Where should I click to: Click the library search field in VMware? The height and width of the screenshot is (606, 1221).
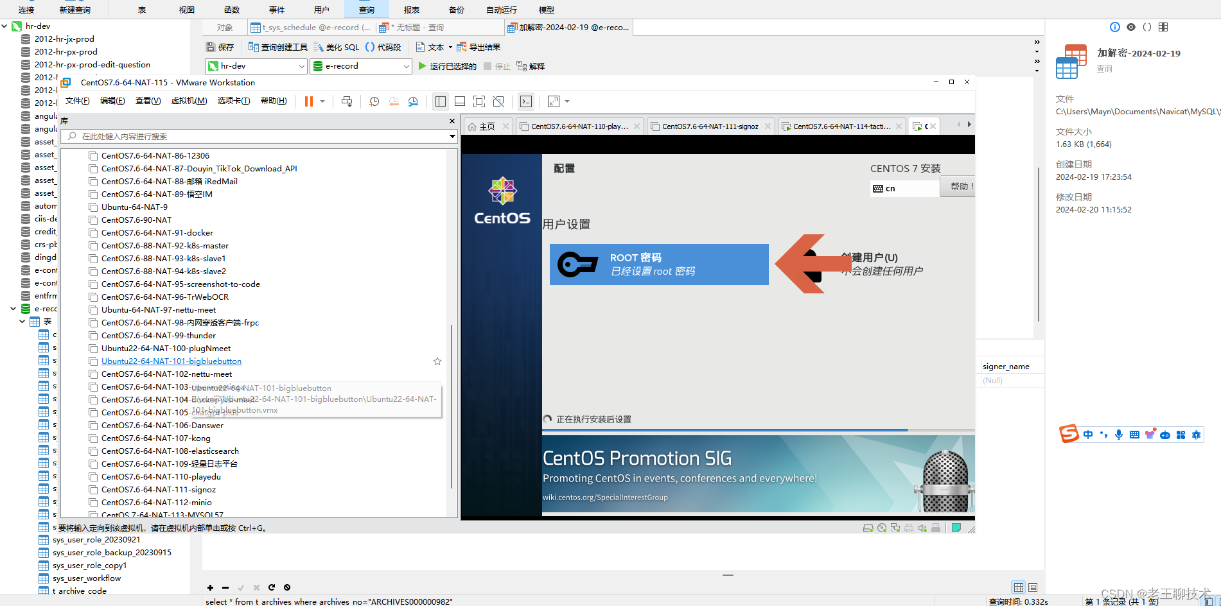coord(258,136)
